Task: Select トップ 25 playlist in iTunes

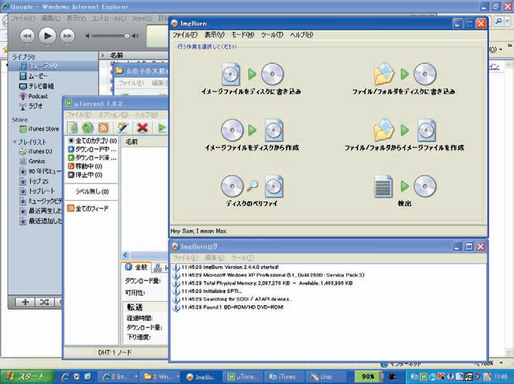Action: pyautogui.click(x=34, y=181)
